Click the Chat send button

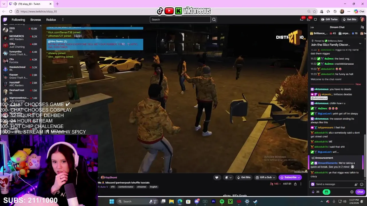point(360,192)
